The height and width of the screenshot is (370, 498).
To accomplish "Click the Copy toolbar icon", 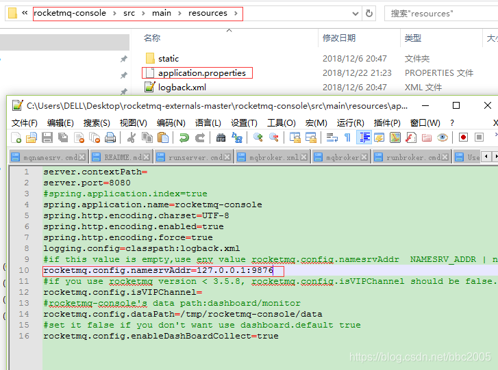I will [147, 138].
